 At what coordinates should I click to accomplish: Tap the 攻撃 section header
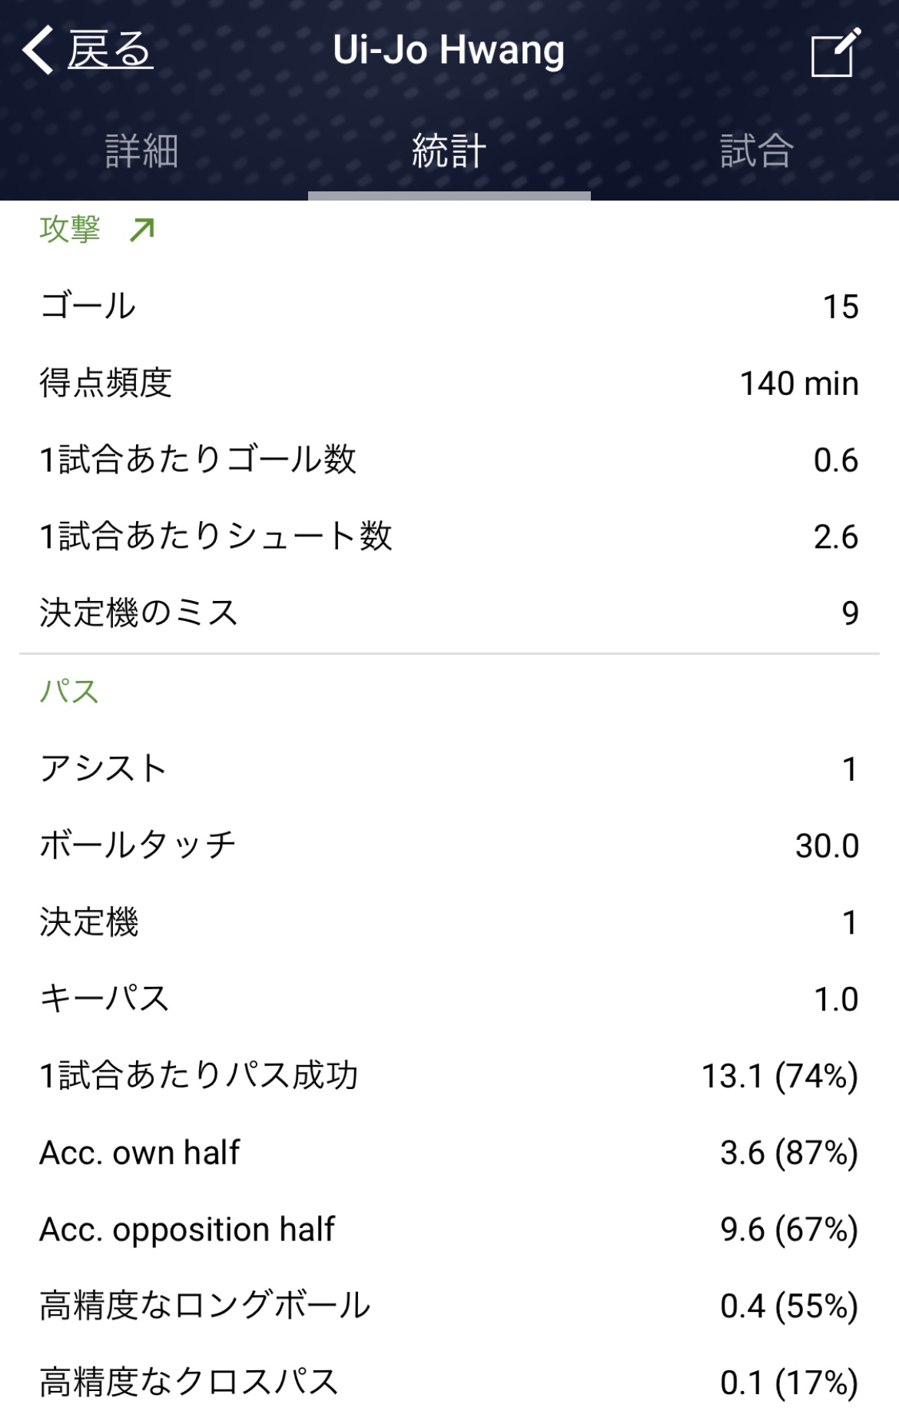point(70,230)
